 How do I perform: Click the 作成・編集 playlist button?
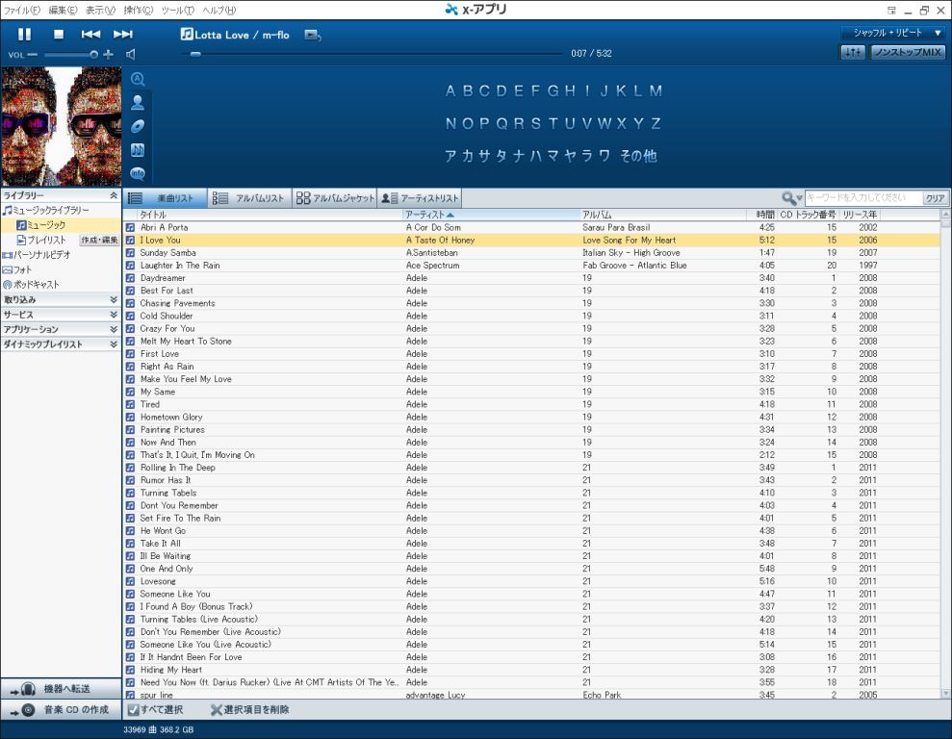click(x=99, y=241)
